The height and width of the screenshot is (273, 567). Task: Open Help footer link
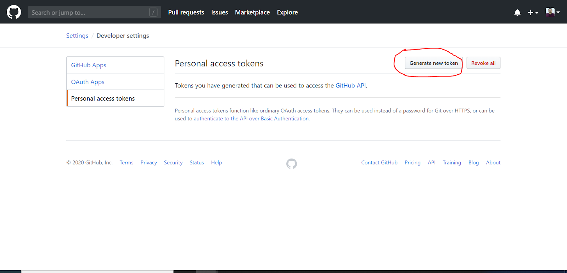(217, 163)
